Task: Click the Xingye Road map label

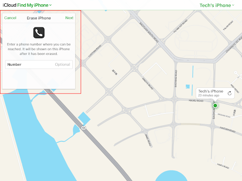Action: coord(147,84)
